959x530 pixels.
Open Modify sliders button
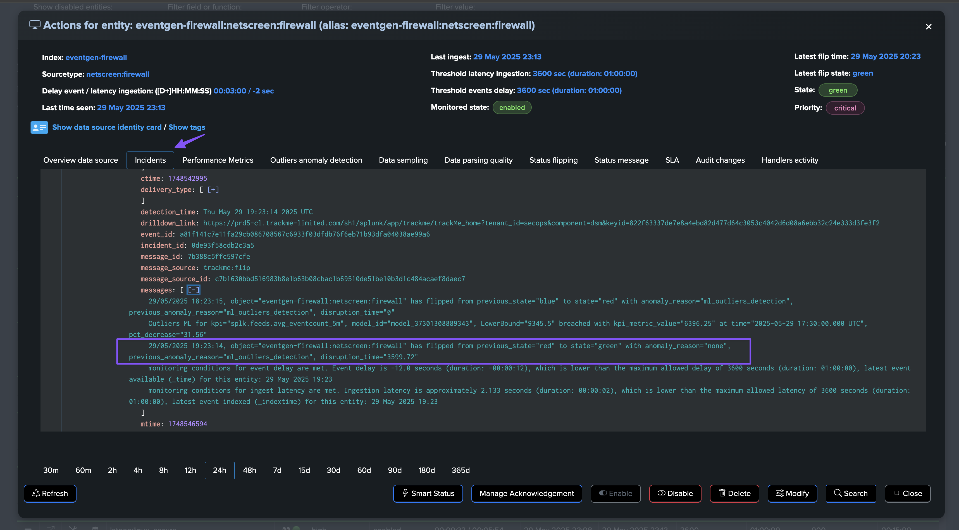click(x=792, y=493)
